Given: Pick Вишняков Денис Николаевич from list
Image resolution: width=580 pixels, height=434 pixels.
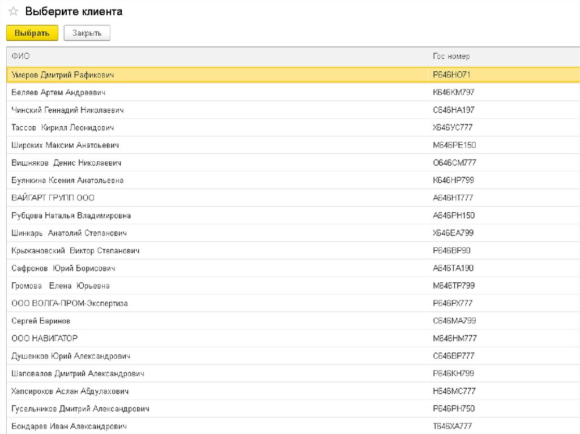Looking at the screenshot, I should coord(66,163).
